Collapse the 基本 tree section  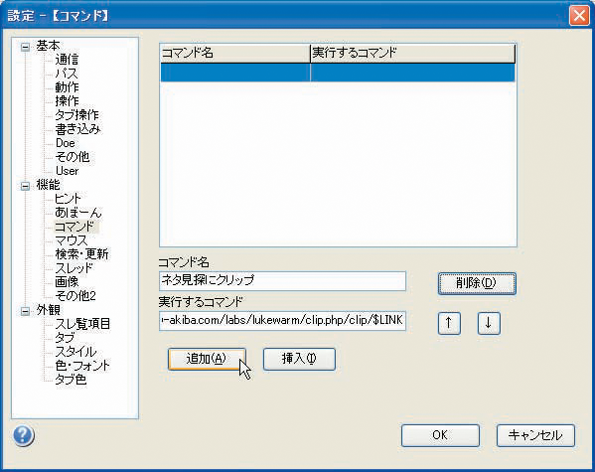click(x=25, y=47)
